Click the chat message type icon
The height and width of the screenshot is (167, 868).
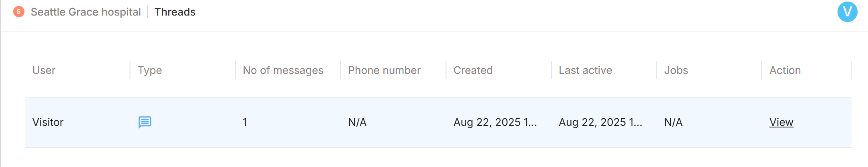point(145,122)
